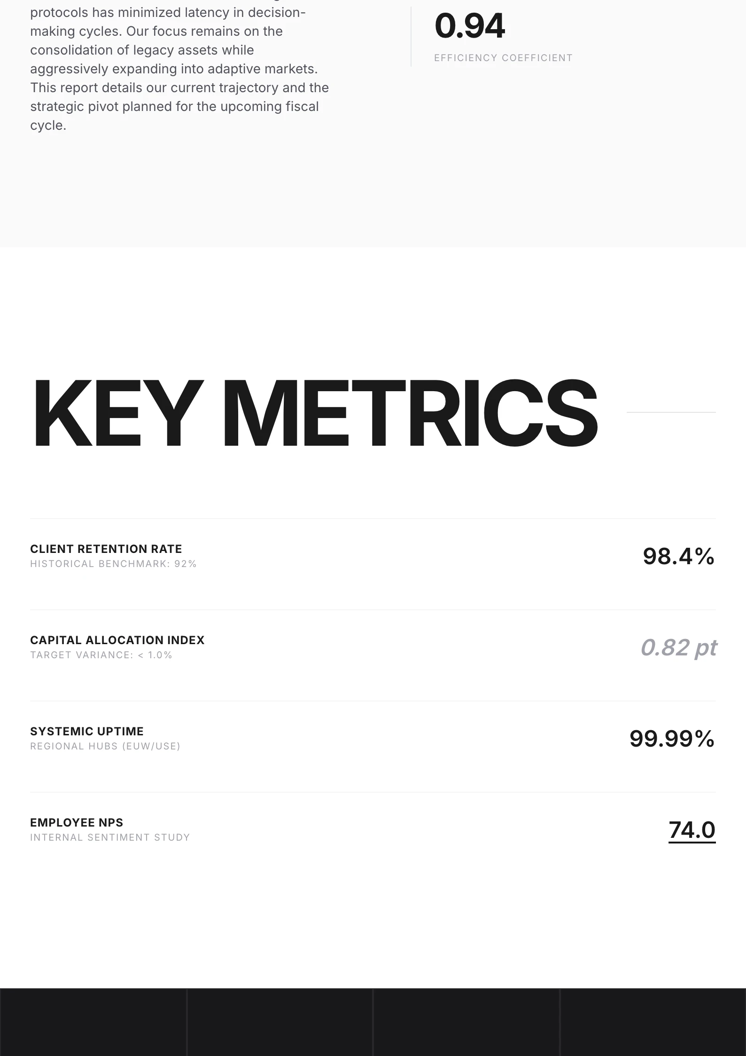This screenshot has width=746, height=1056.
Task: Click the TARGET VARIANCE: < 1.0% subtitle
Action: click(101, 655)
